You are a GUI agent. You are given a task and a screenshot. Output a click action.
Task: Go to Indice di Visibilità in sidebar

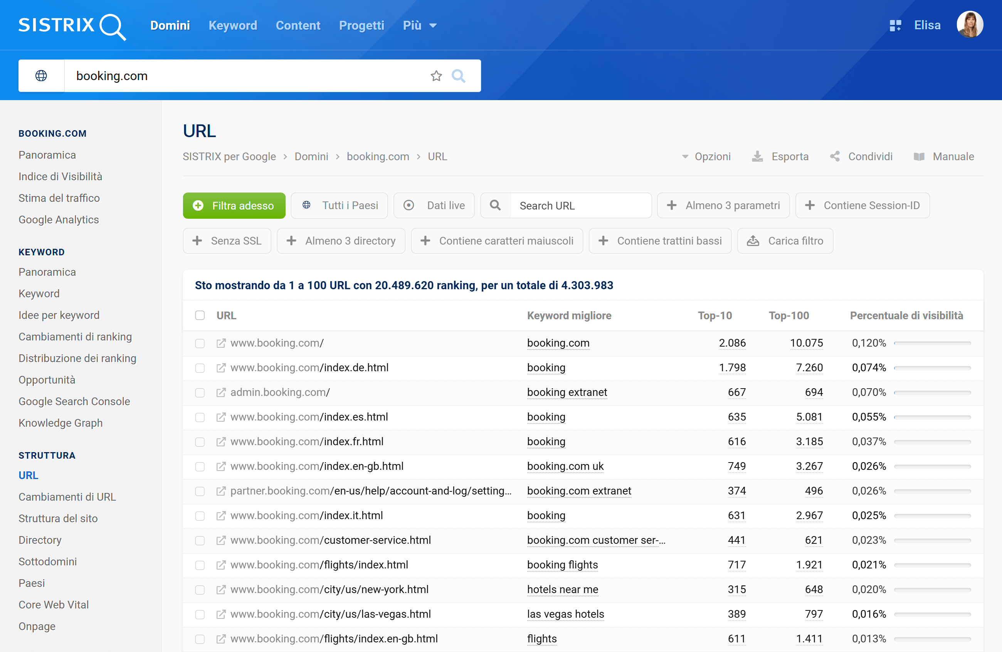[60, 176]
